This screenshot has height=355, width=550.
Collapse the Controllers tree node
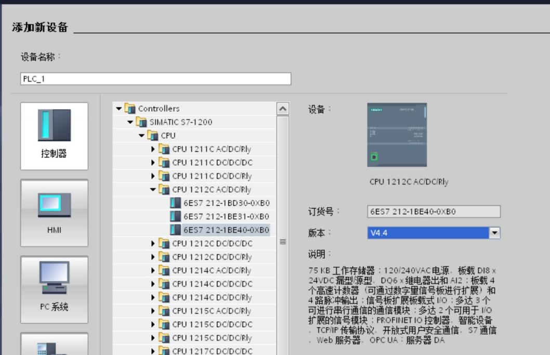coord(119,109)
